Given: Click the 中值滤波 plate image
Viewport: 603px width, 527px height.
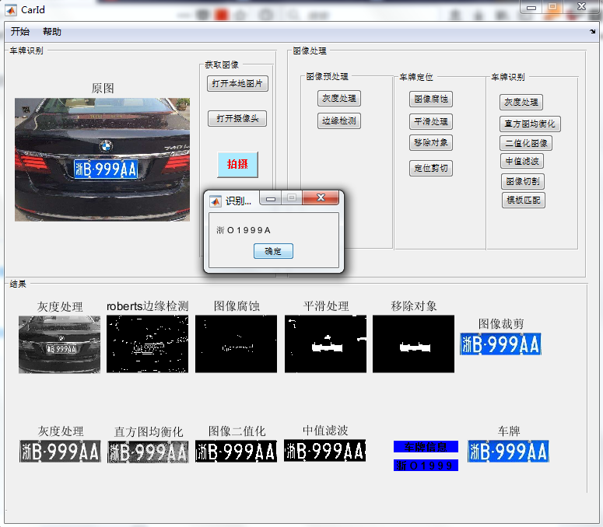Looking at the screenshot, I should click(325, 451).
